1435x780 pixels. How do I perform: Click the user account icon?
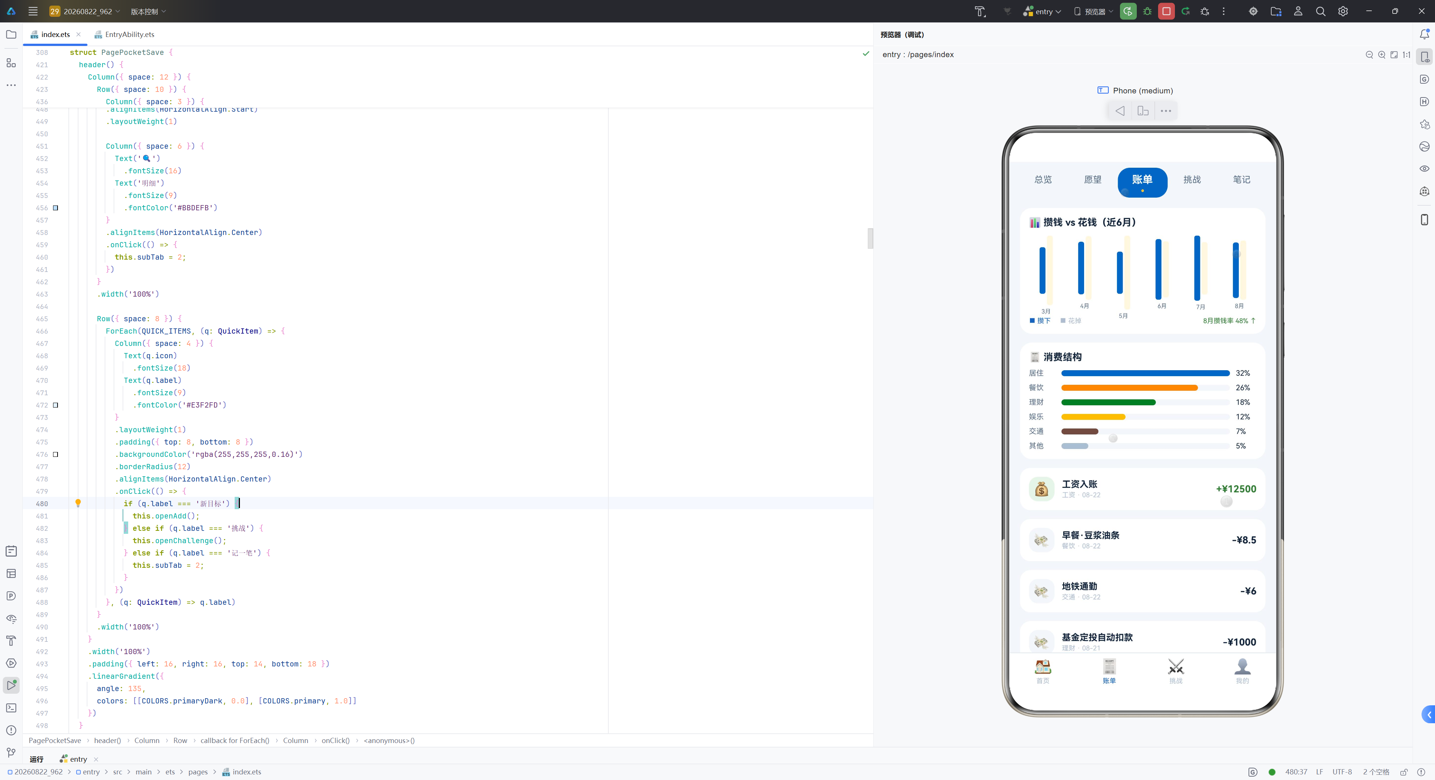point(1298,11)
